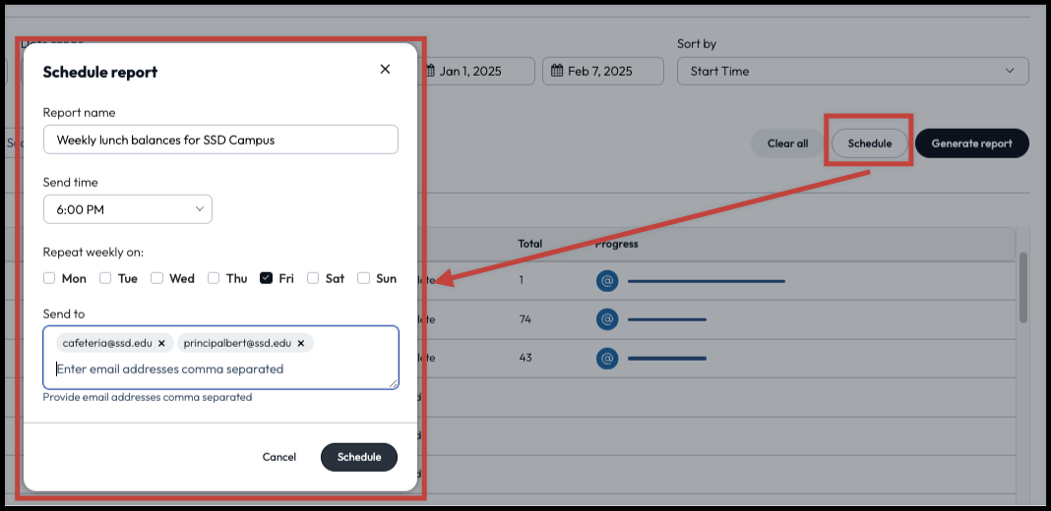Open the Send time 6:00 PM dropdown
This screenshot has width=1051, height=511.
tap(128, 209)
